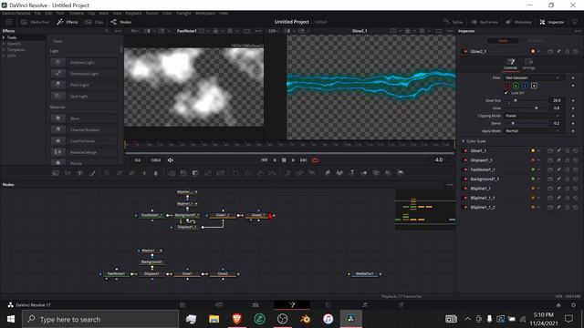Viewport: 584px width, 328px height.
Task: Switch to the Settings tab in Inspector
Action: [528, 64]
